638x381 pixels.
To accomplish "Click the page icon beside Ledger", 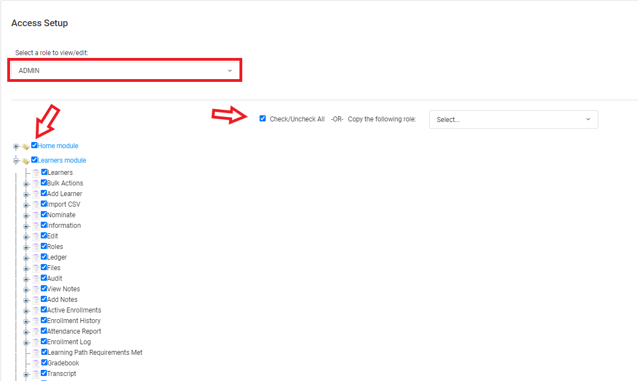I will 36,257.
